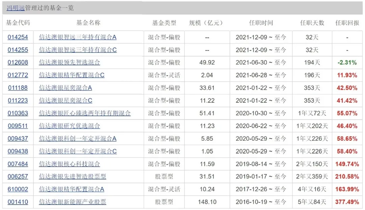This screenshot has width=365, height=210.
Task: Select the 2017-12-26 ~ 至今 tenure cell
Action: (261, 189)
